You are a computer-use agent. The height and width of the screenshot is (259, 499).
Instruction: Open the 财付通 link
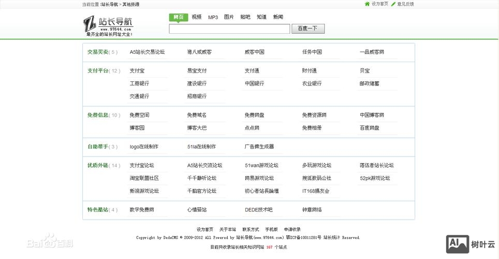coord(310,71)
